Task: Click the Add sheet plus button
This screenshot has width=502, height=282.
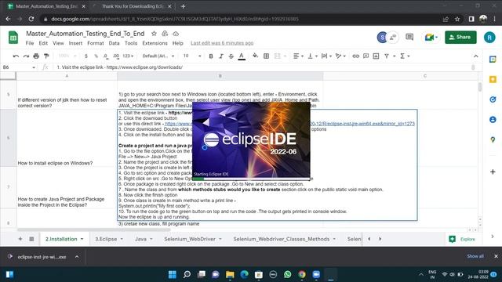Action: click(20, 239)
